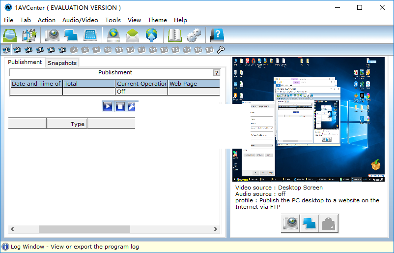Stop publishment with the stop button

coord(120,106)
